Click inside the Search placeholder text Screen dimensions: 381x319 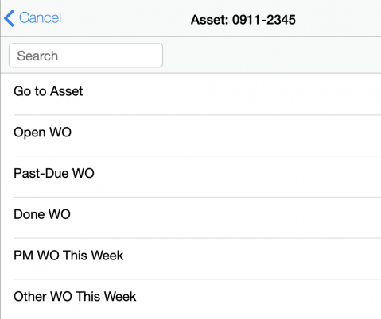pyautogui.click(x=37, y=56)
